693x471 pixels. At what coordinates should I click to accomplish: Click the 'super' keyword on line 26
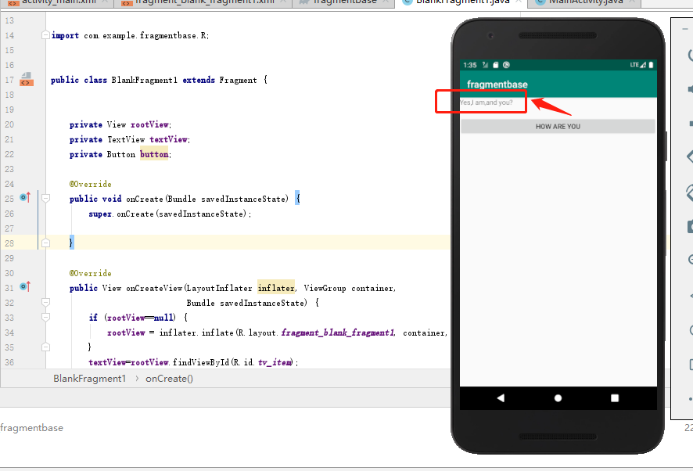click(x=100, y=214)
